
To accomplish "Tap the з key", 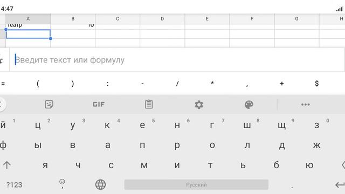I will click(x=316, y=126).
